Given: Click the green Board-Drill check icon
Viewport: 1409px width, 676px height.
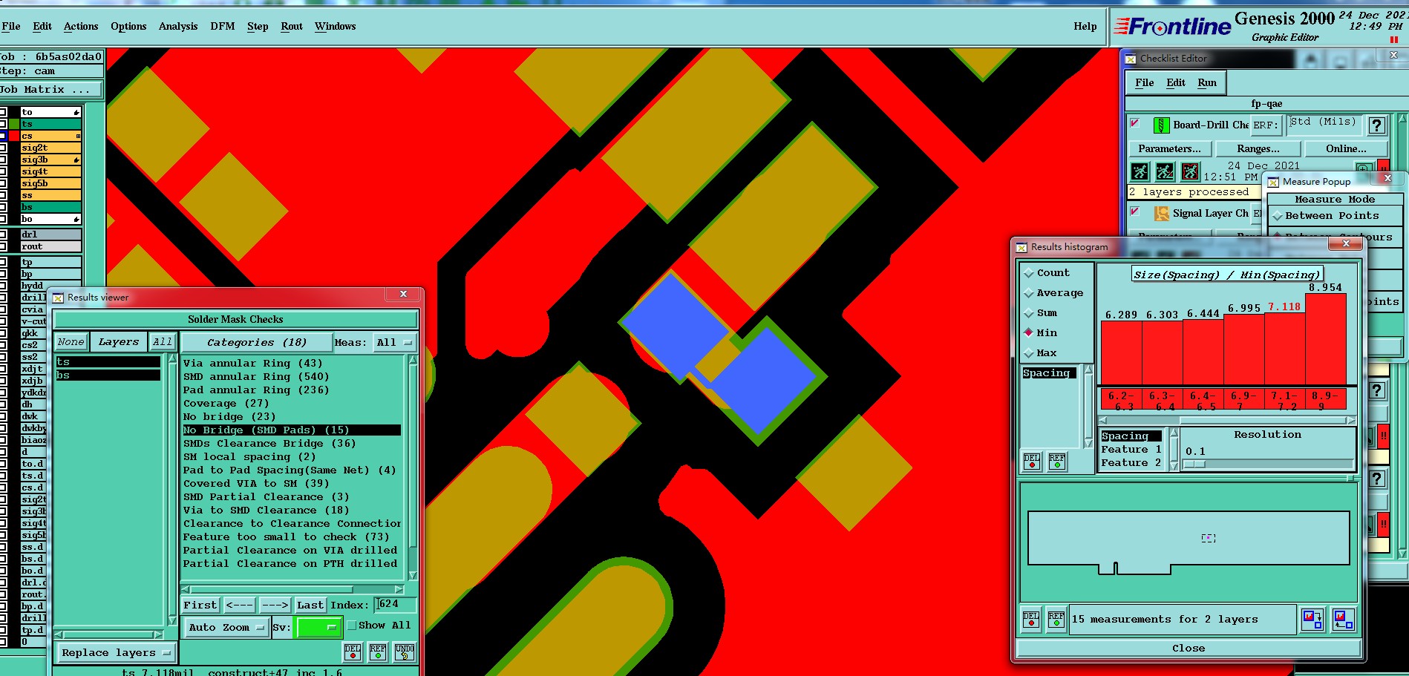Looking at the screenshot, I should click(1161, 125).
